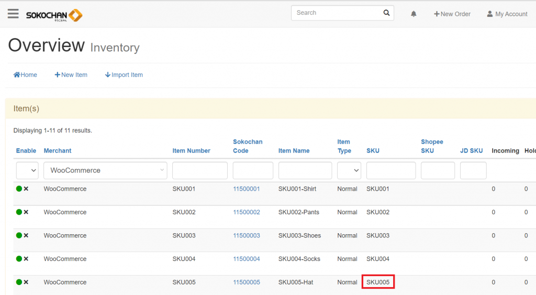The height and width of the screenshot is (295, 536).
Task: Sort by Sokochan Code column
Action: coord(248,146)
